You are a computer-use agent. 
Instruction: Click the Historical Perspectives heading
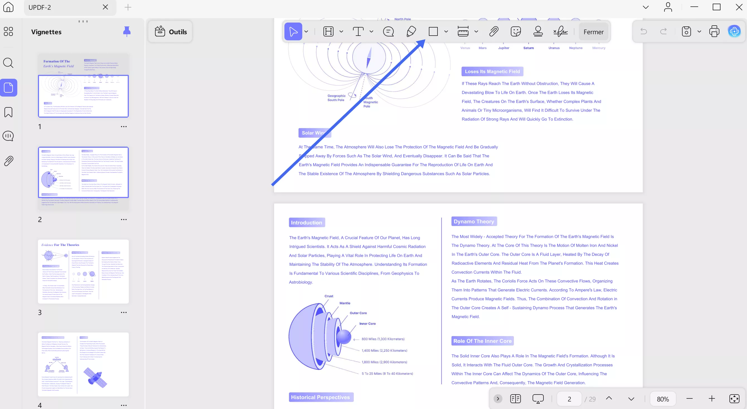[x=321, y=397]
